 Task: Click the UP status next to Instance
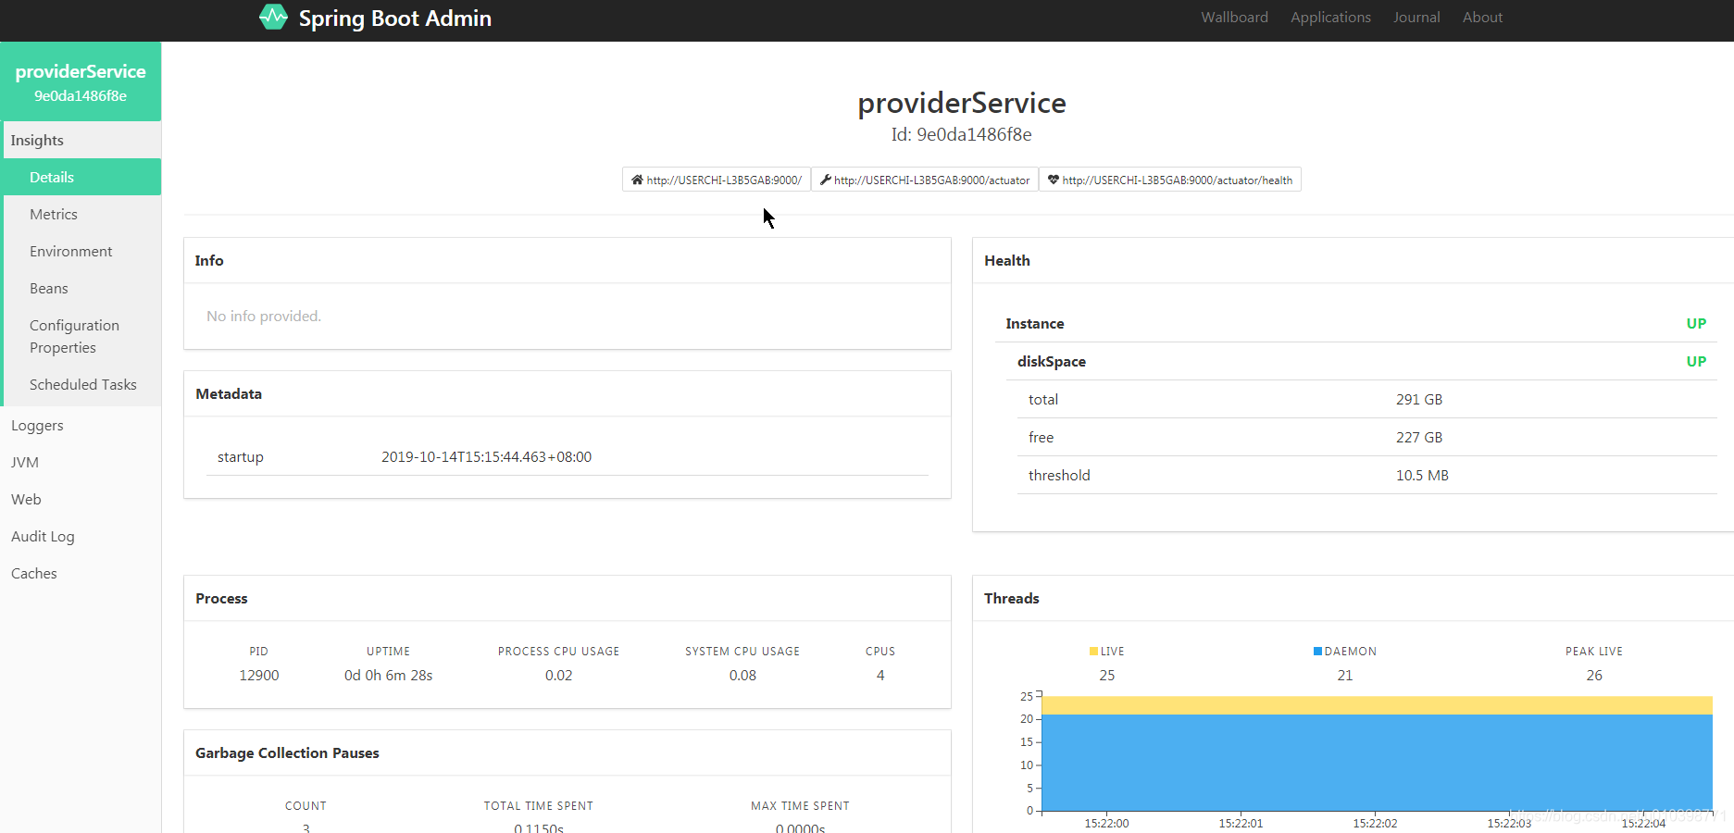1696,323
